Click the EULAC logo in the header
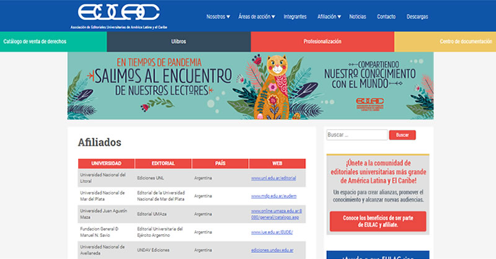 coord(119,12)
